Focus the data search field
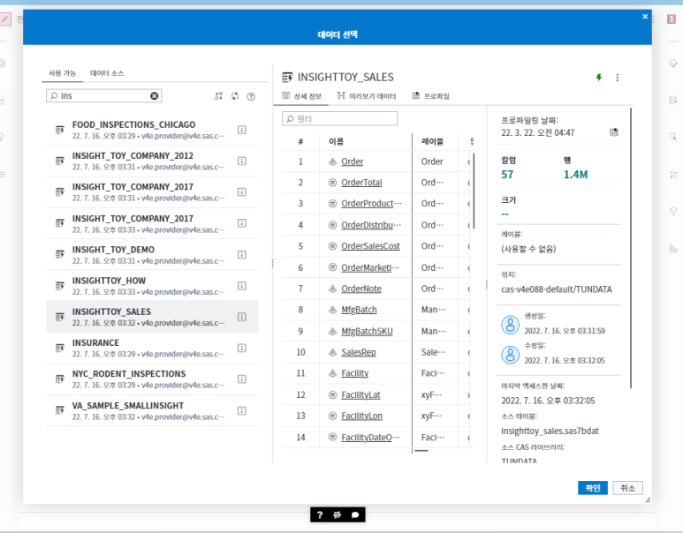Screen dimensions: 683x533 [103, 95]
